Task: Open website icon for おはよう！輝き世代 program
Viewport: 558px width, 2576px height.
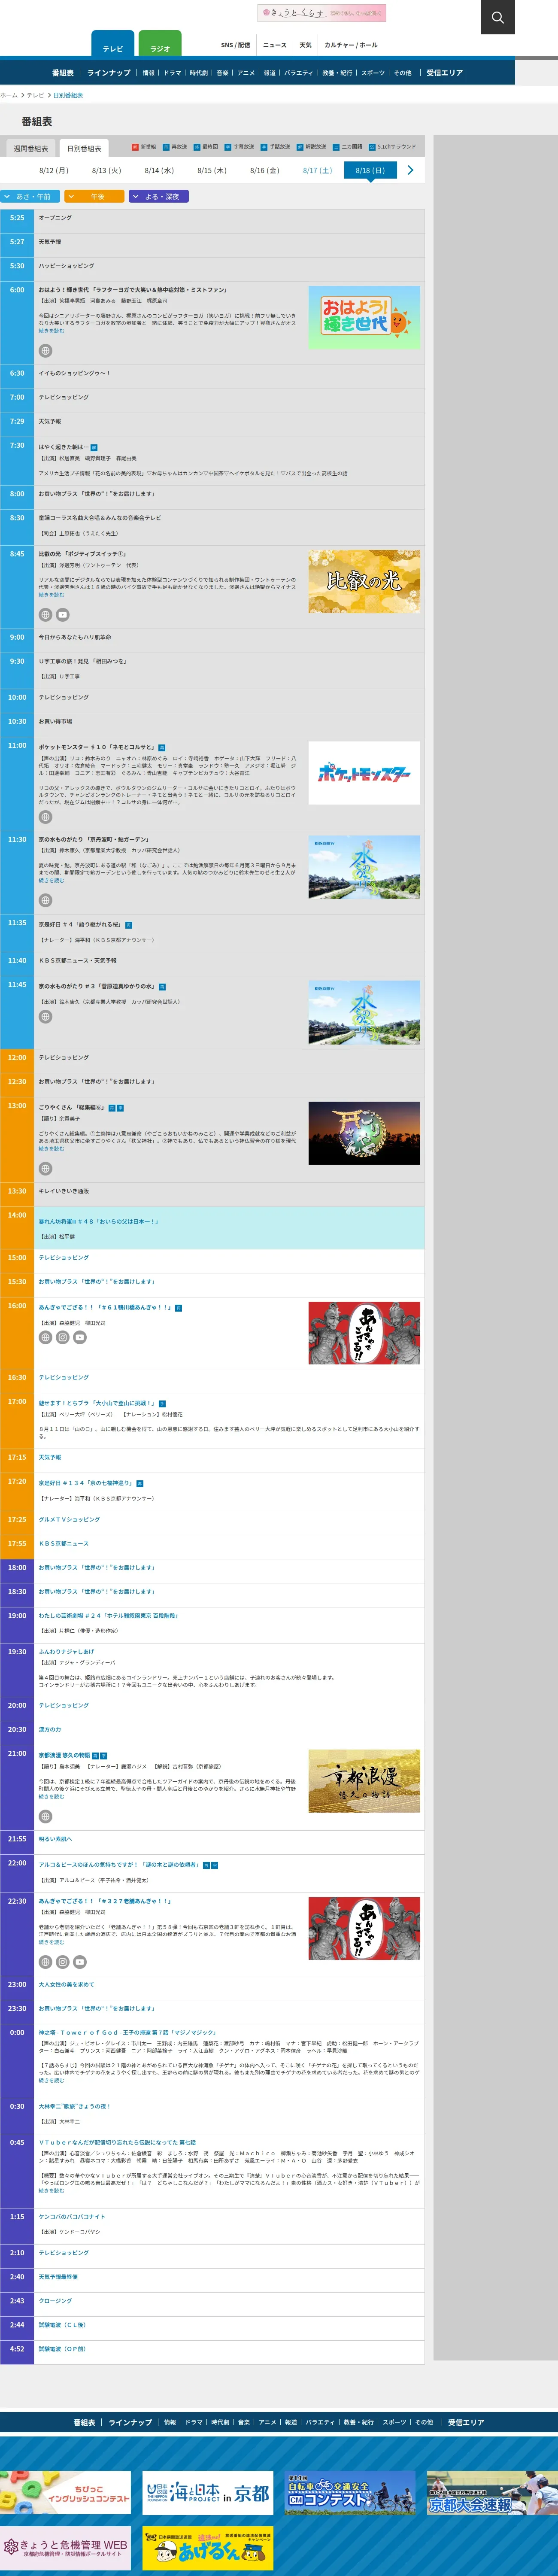Action: [45, 351]
